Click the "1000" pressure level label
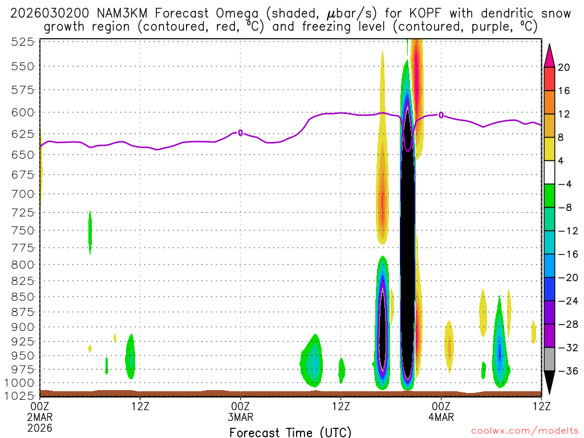The image size is (584, 438). pos(20,383)
